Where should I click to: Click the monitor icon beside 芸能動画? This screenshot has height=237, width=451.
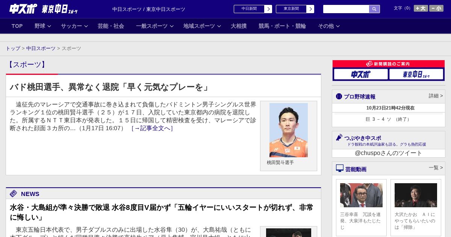[340, 168]
